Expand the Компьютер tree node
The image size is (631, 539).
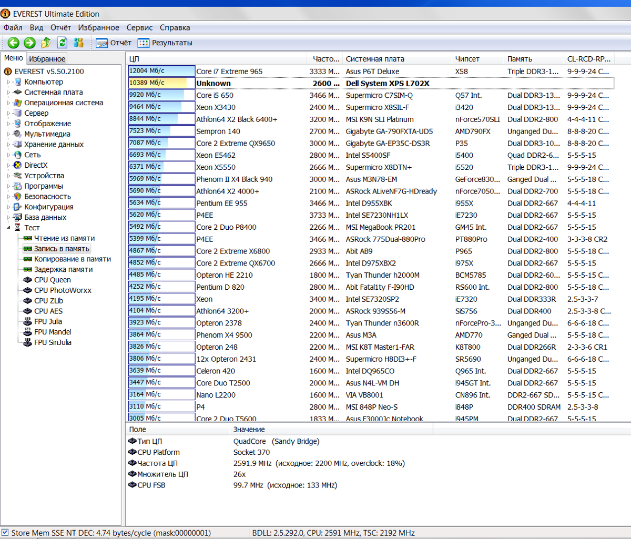coord(8,82)
